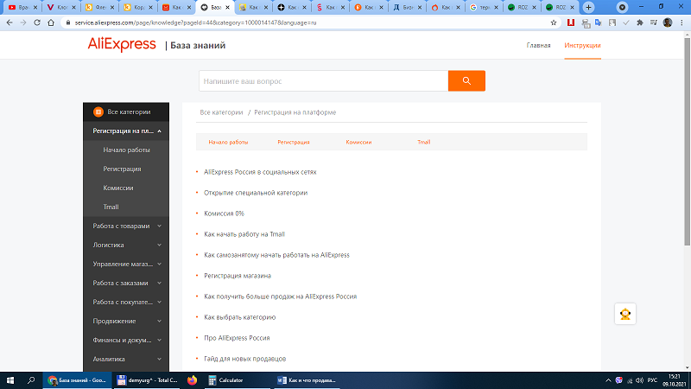
Task: Show hidden system tray icons
Action: point(608,380)
